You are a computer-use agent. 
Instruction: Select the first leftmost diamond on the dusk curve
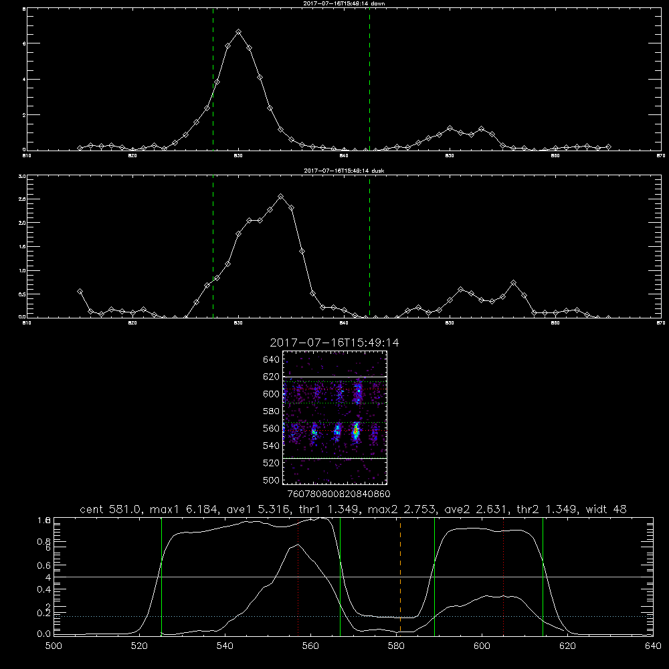[80, 292]
